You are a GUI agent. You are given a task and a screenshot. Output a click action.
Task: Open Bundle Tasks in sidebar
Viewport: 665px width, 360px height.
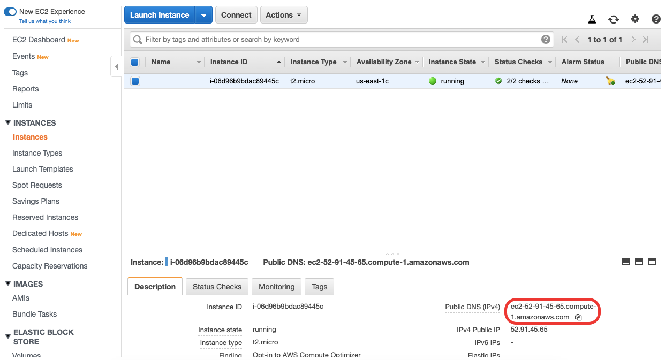tap(34, 314)
